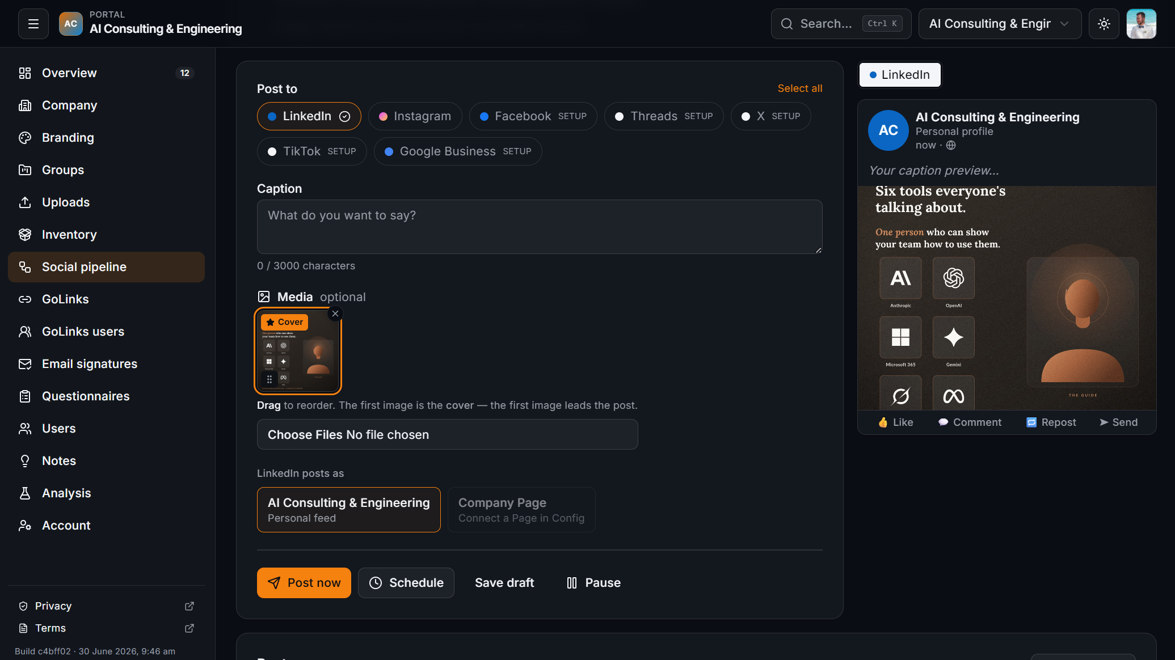
Task: Select the Cover image thumbnail
Action: click(x=298, y=352)
